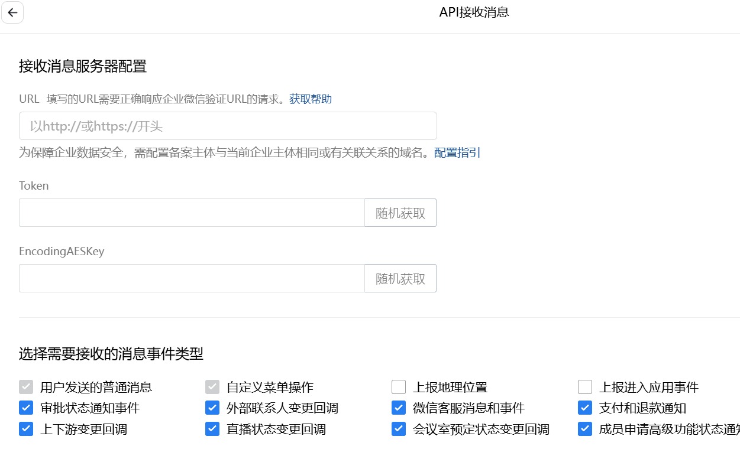740x459 pixels.
Task: Generate a random Token with 随机获取
Action: (400, 213)
